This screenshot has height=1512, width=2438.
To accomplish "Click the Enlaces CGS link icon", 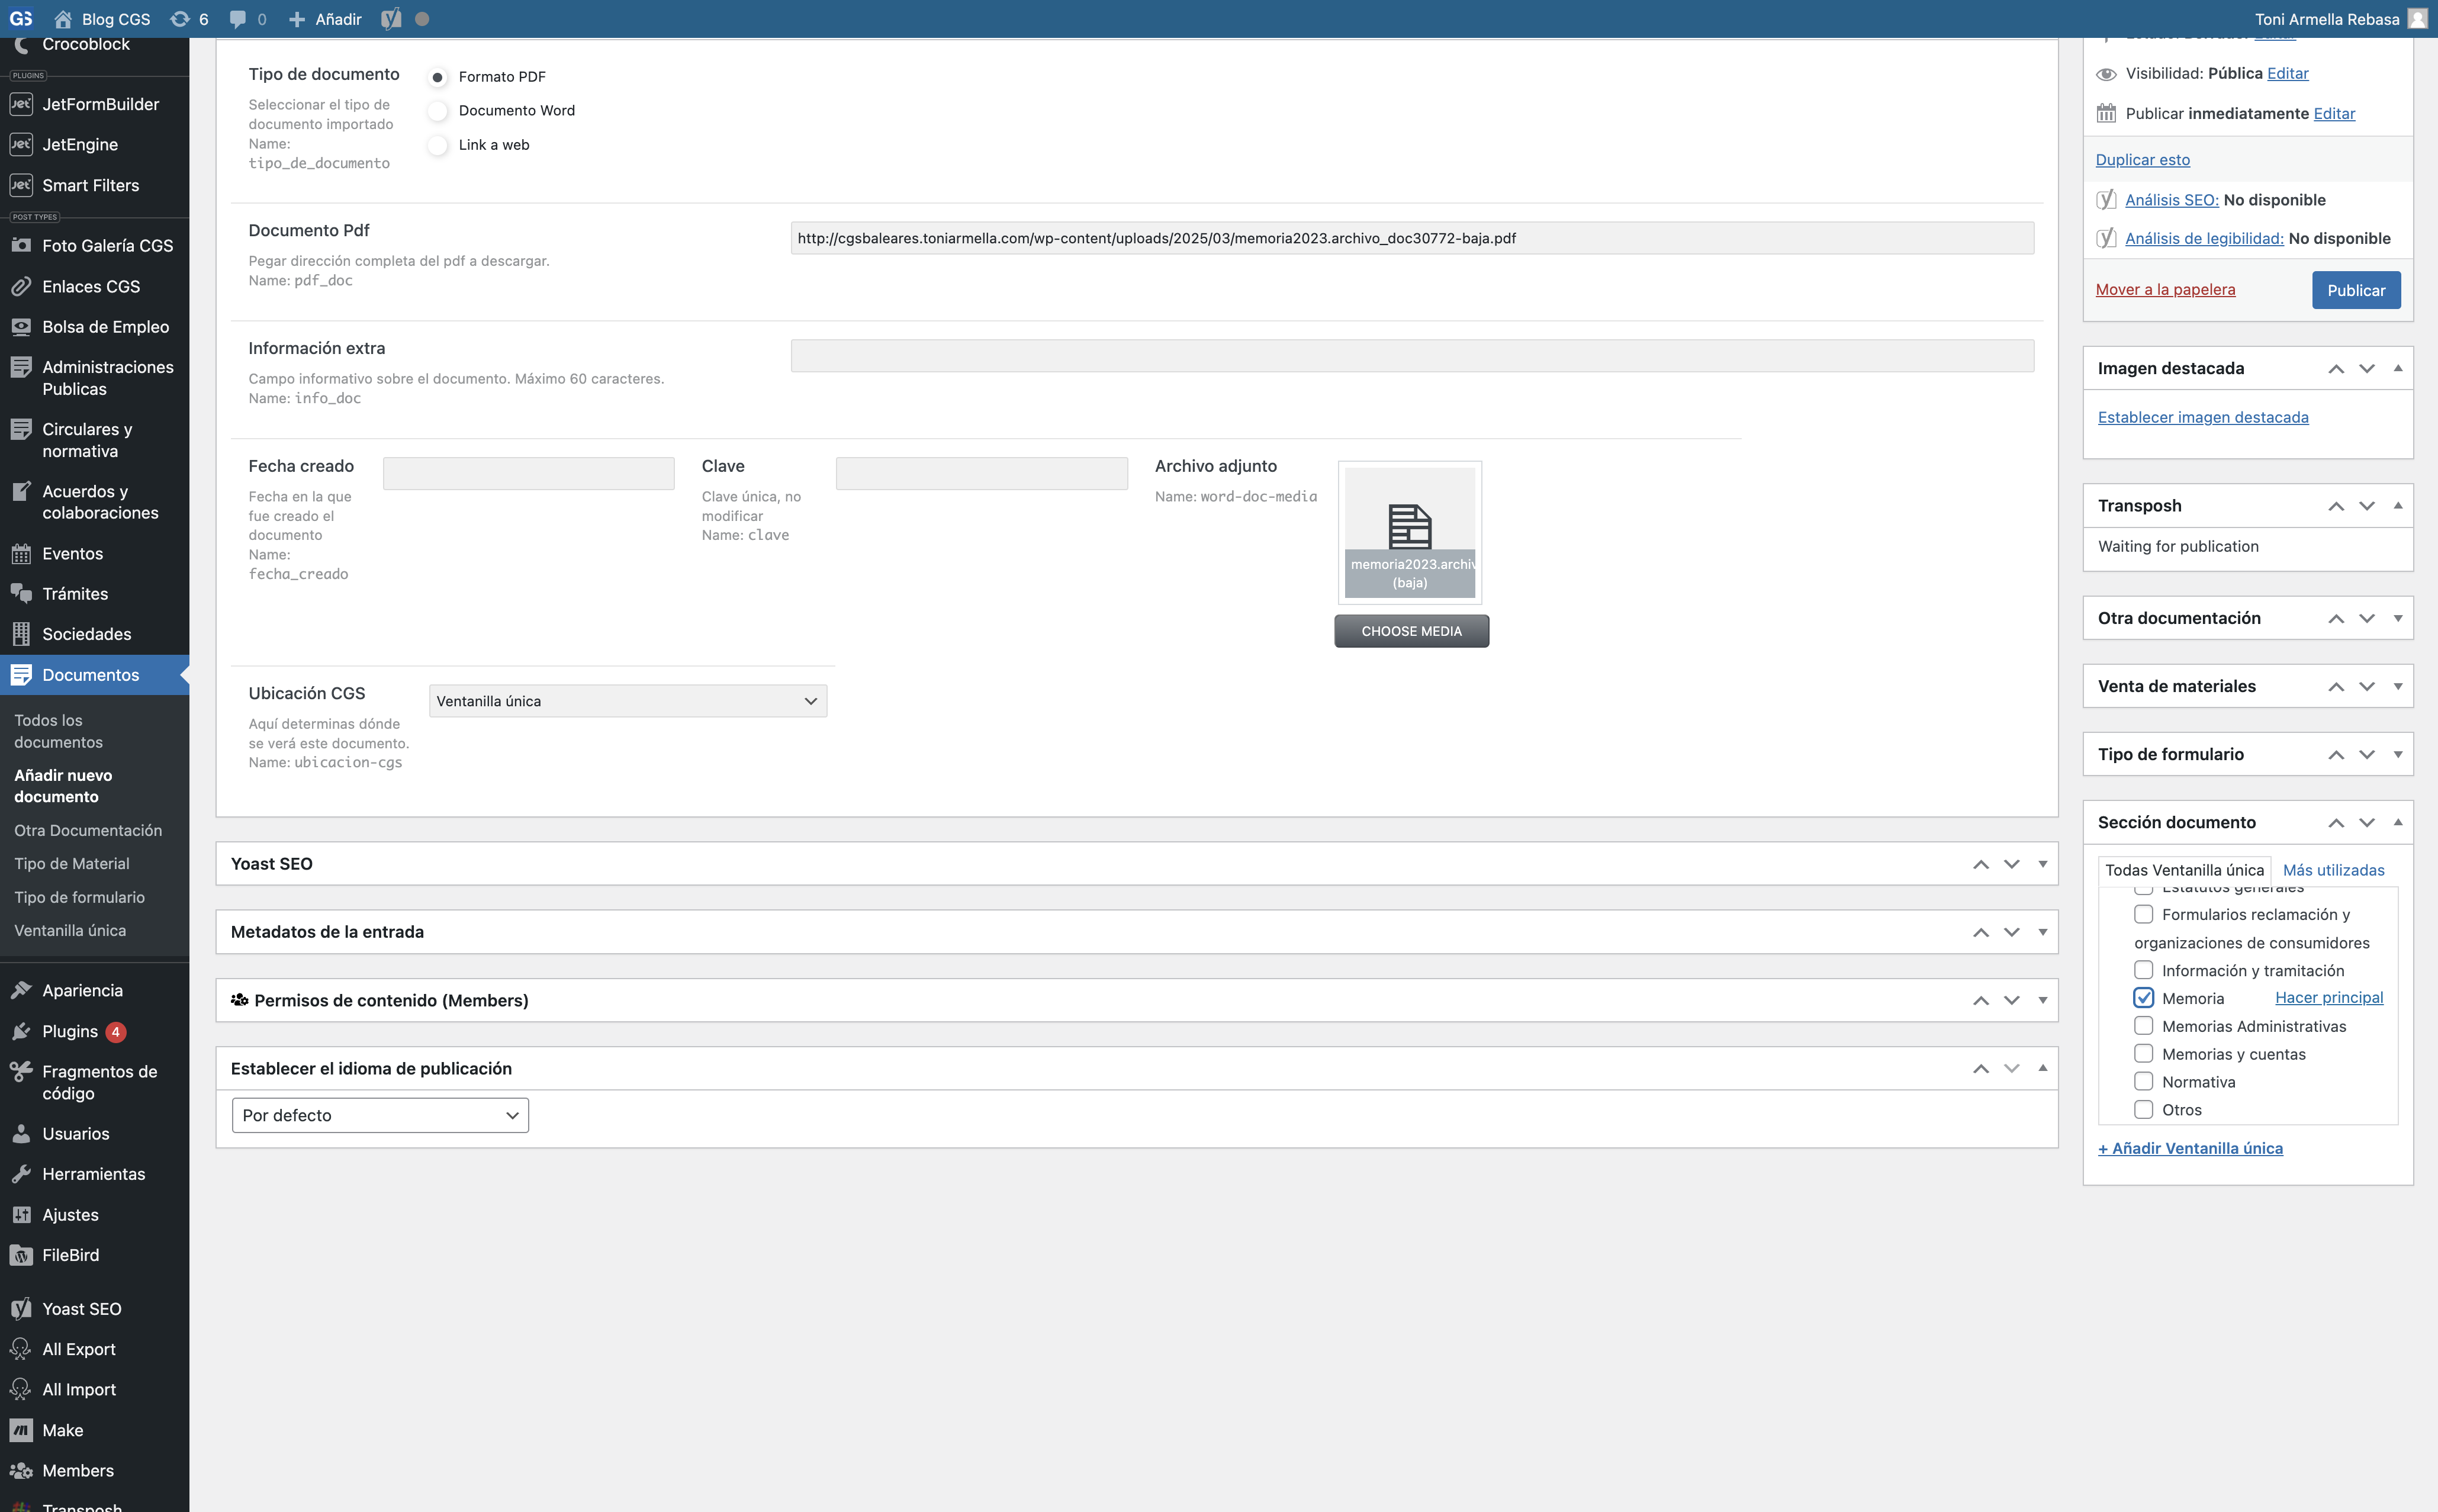I will click(x=21, y=286).
